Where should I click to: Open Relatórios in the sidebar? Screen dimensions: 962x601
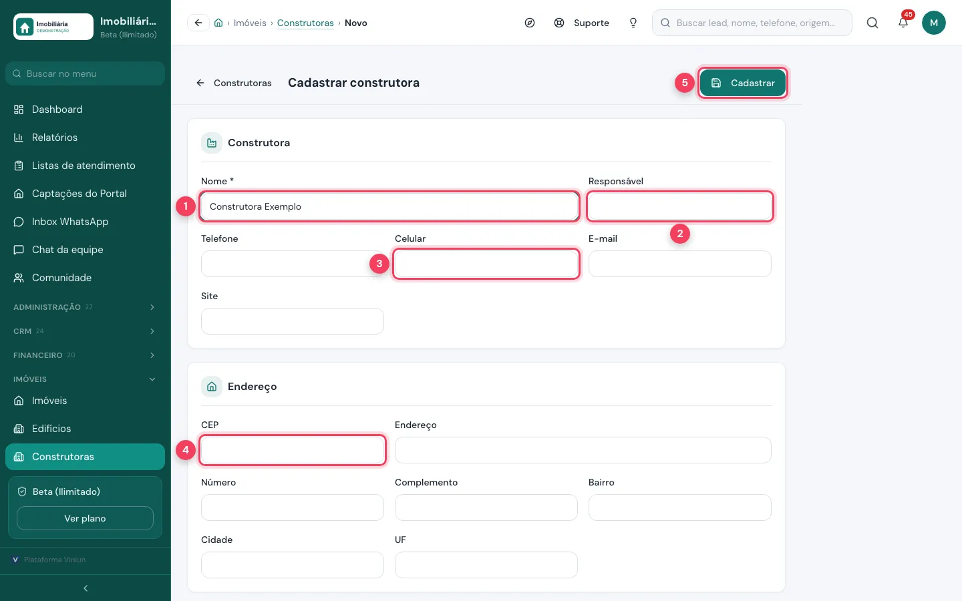[x=85, y=138]
